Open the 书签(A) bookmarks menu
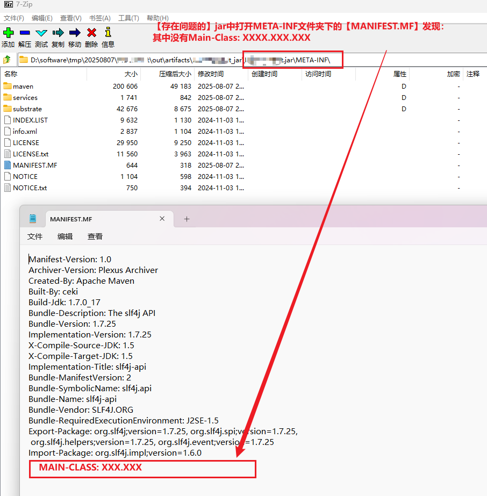Screen dimensions: 487x496 point(99,18)
